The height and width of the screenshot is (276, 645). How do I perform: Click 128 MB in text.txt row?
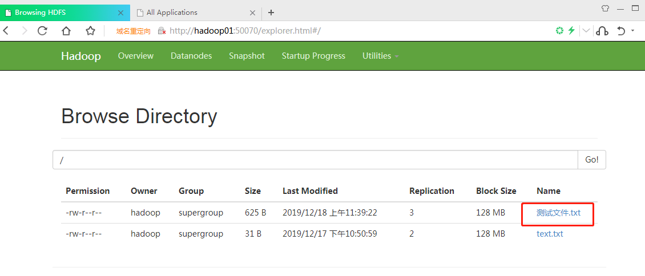coord(490,234)
